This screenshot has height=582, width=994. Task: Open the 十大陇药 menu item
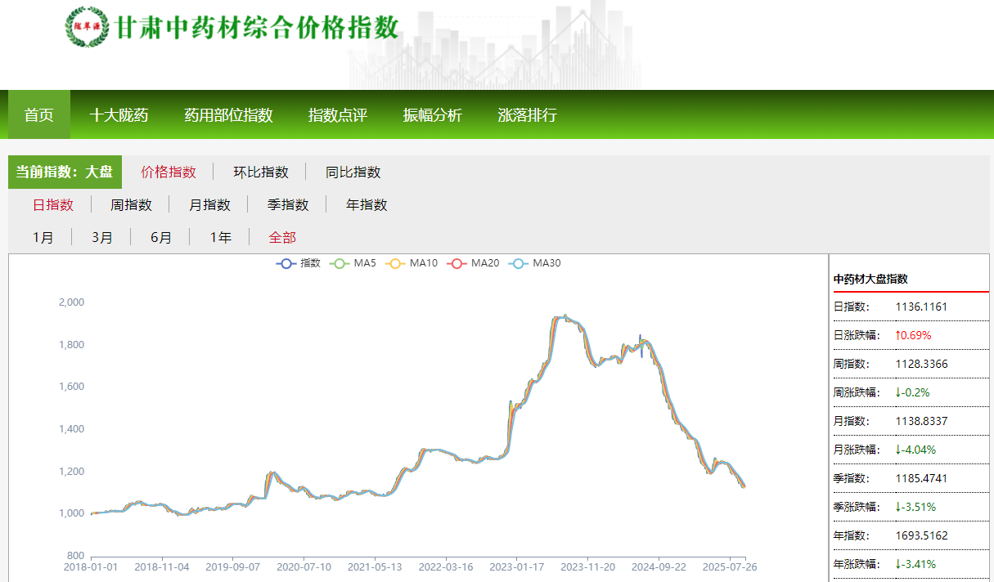pos(119,115)
